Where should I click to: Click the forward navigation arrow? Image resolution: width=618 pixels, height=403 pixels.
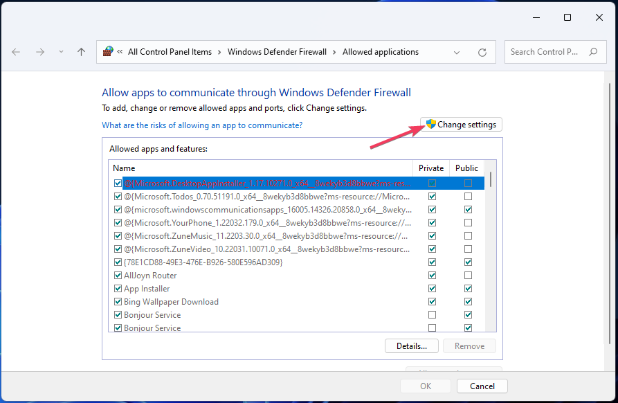[x=40, y=52]
